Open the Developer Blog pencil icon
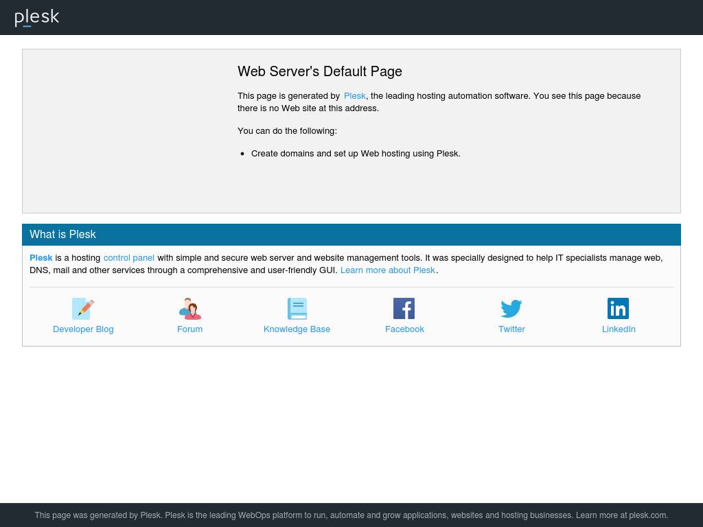 (83, 309)
